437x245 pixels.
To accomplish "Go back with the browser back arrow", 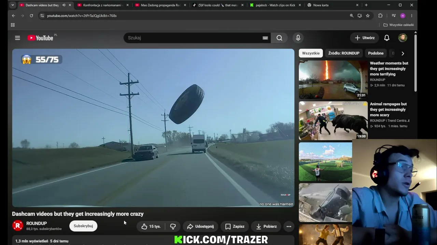I will [13, 16].
